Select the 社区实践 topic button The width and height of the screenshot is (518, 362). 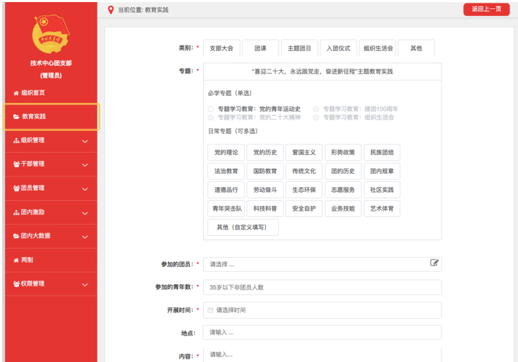pos(382,190)
